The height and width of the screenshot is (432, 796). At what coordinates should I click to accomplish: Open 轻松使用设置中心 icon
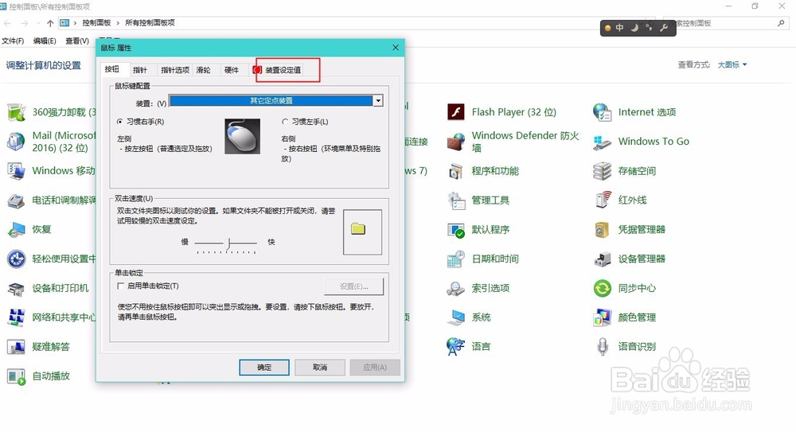(x=16, y=259)
